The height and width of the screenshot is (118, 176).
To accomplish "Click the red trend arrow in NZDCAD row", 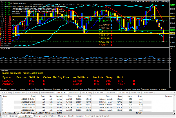I will point(134,81).
